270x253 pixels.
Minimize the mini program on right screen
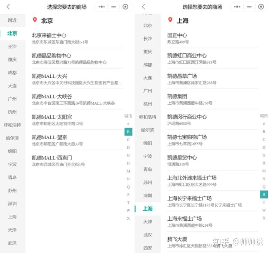(249, 7)
